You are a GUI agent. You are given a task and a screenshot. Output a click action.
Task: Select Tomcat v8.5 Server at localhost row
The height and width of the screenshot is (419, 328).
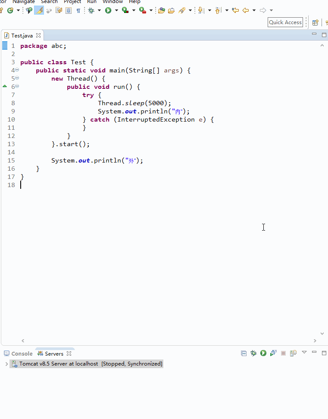86,364
